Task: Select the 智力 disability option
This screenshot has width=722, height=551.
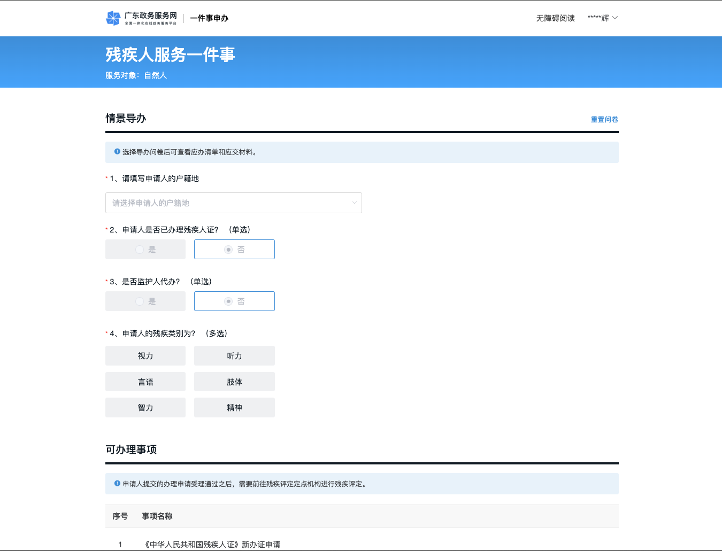Action: pos(145,408)
